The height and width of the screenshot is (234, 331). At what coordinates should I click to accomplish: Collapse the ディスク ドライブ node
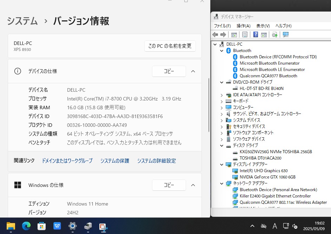pyautogui.click(x=221, y=145)
